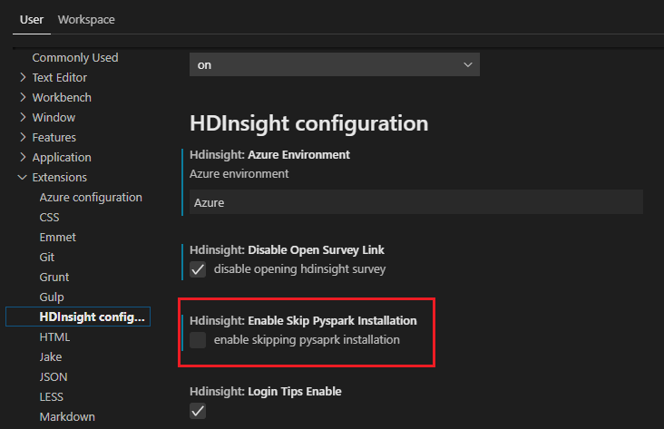Viewport: 664px width, 429px height.
Task: Open Commonly Used settings
Action: pyautogui.click(x=75, y=58)
